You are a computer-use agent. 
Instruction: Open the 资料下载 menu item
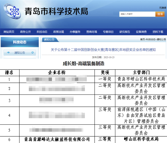click(158, 32)
